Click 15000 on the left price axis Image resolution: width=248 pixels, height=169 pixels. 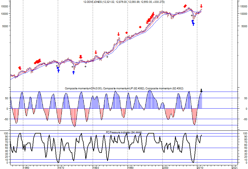[5, 6]
